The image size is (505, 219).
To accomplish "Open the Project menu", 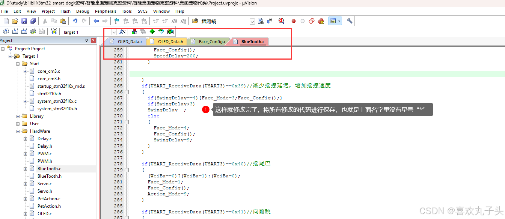I will click(48, 11).
